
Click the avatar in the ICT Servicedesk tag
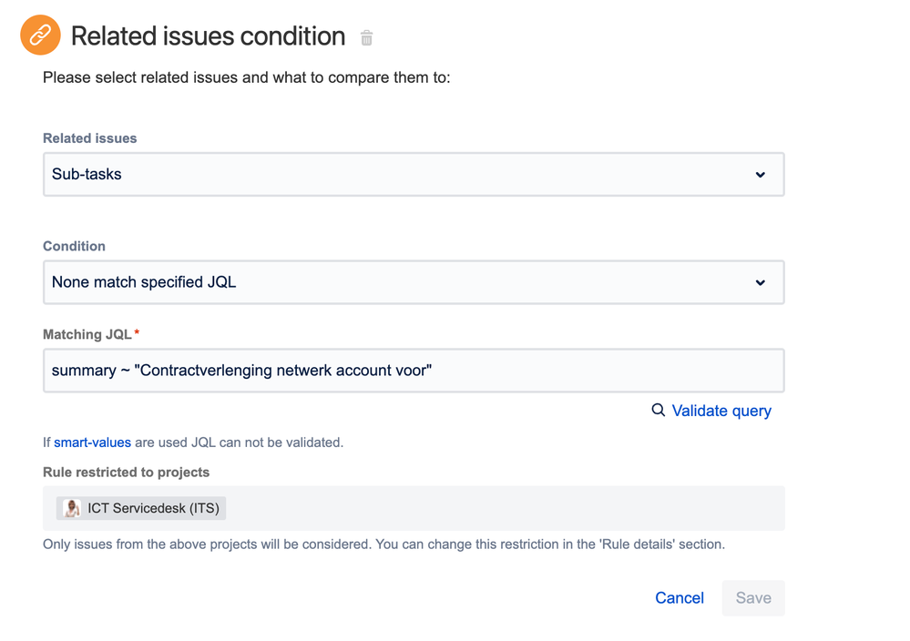click(71, 508)
